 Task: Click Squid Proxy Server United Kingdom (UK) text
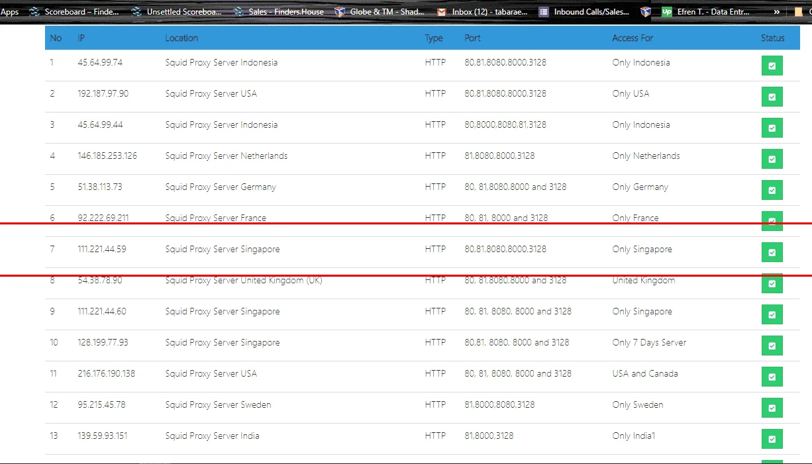click(x=244, y=280)
